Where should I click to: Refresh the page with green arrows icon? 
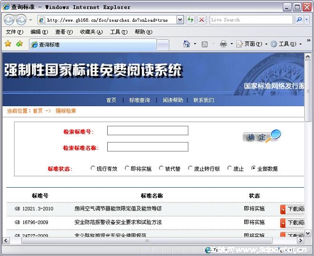coord(191,20)
